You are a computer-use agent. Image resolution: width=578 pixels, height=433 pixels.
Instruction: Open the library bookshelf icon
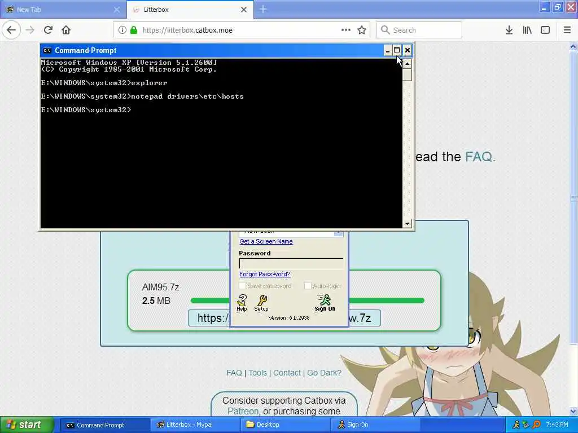point(527,30)
